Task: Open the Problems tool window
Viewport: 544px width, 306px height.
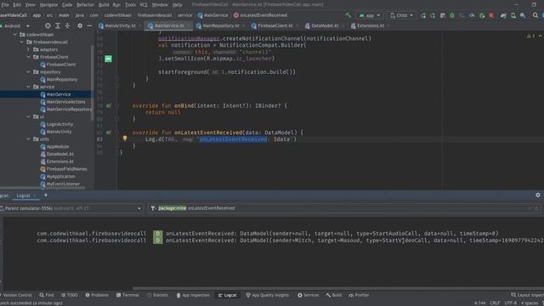Action: pos(97,295)
